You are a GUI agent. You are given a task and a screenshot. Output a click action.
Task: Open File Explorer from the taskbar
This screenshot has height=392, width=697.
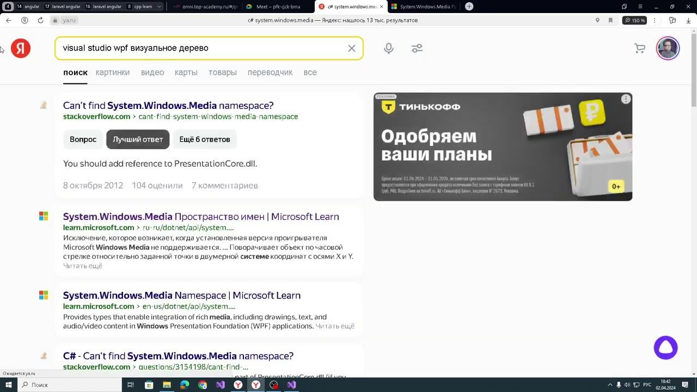167,385
